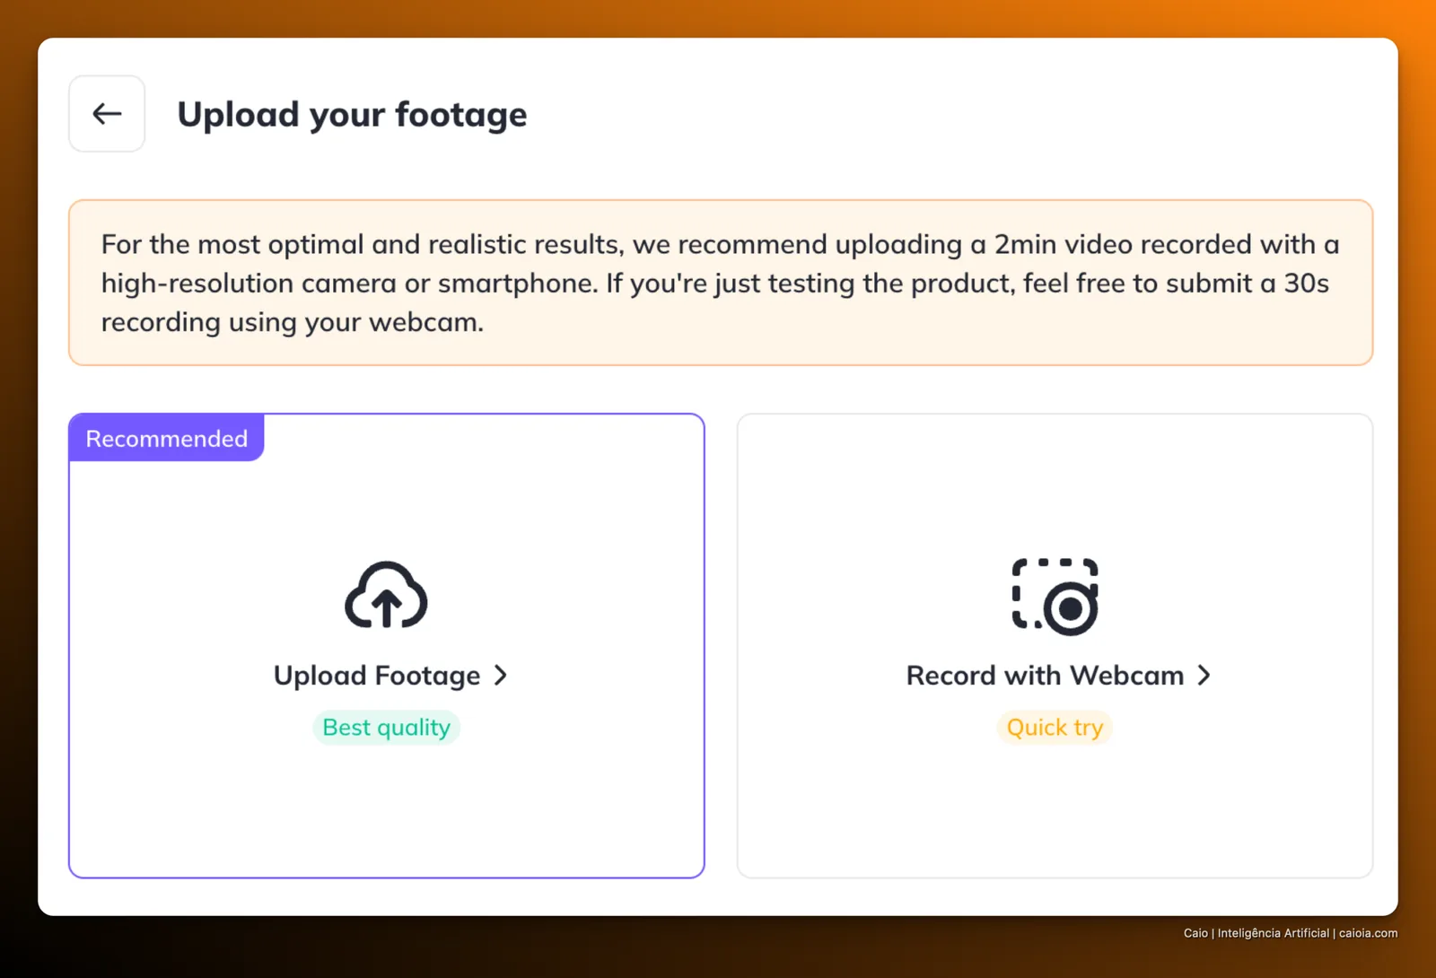Screen dimensions: 1436x978
Task: Click 'recording using your webcam' text
Action: [x=291, y=322]
